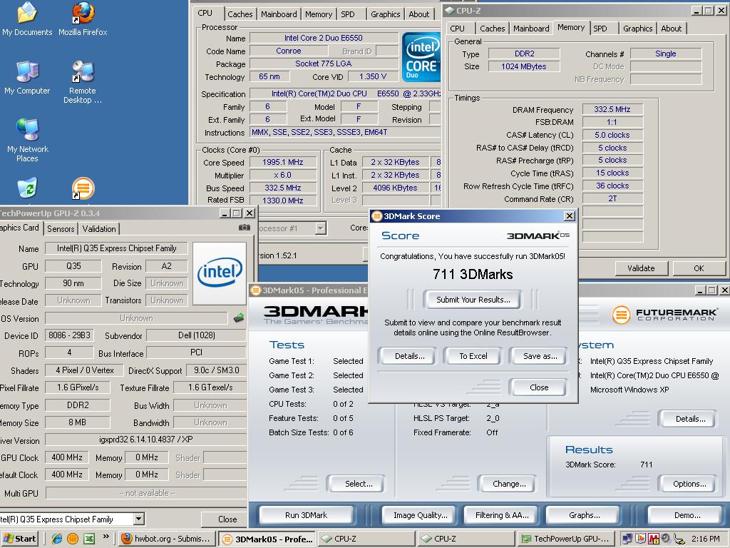Click the 3DMark05 taskbar button
This screenshot has height=548, width=730.
268,539
